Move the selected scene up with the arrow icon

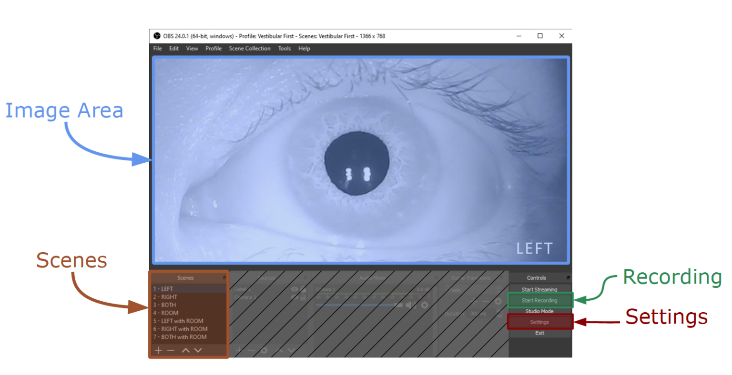coord(185,350)
